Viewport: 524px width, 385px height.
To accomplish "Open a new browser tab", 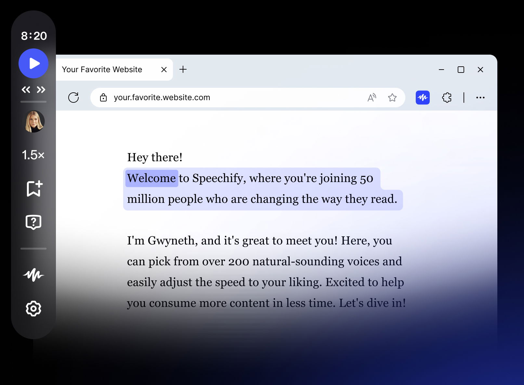I will pyautogui.click(x=183, y=69).
